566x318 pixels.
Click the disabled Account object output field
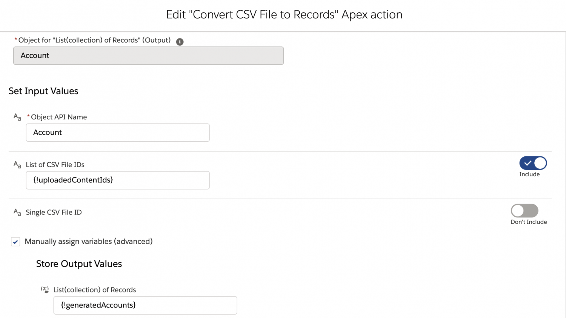148,55
